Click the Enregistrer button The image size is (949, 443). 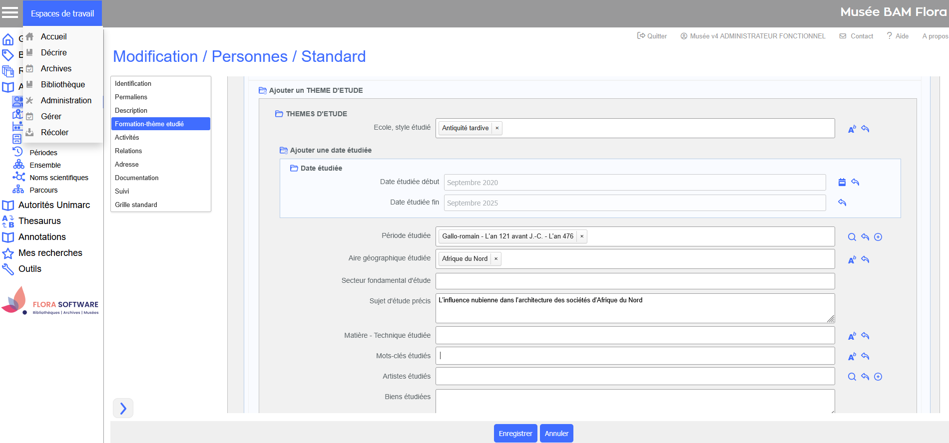[515, 433]
